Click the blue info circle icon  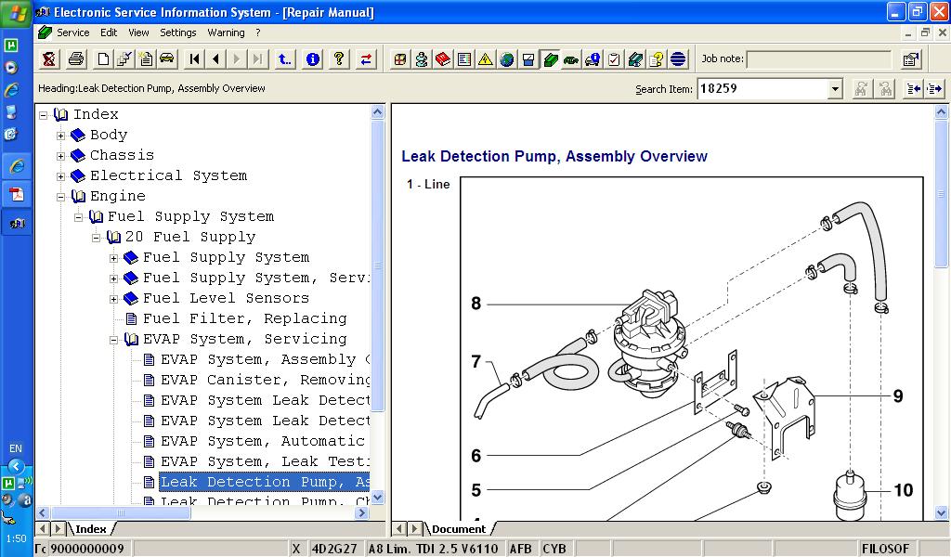pyautogui.click(x=313, y=59)
